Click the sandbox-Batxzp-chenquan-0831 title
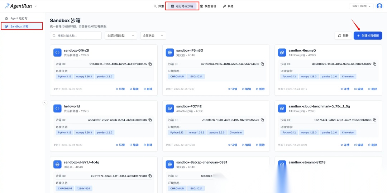Viewport: 387px width, 193px height. [x=202, y=163]
